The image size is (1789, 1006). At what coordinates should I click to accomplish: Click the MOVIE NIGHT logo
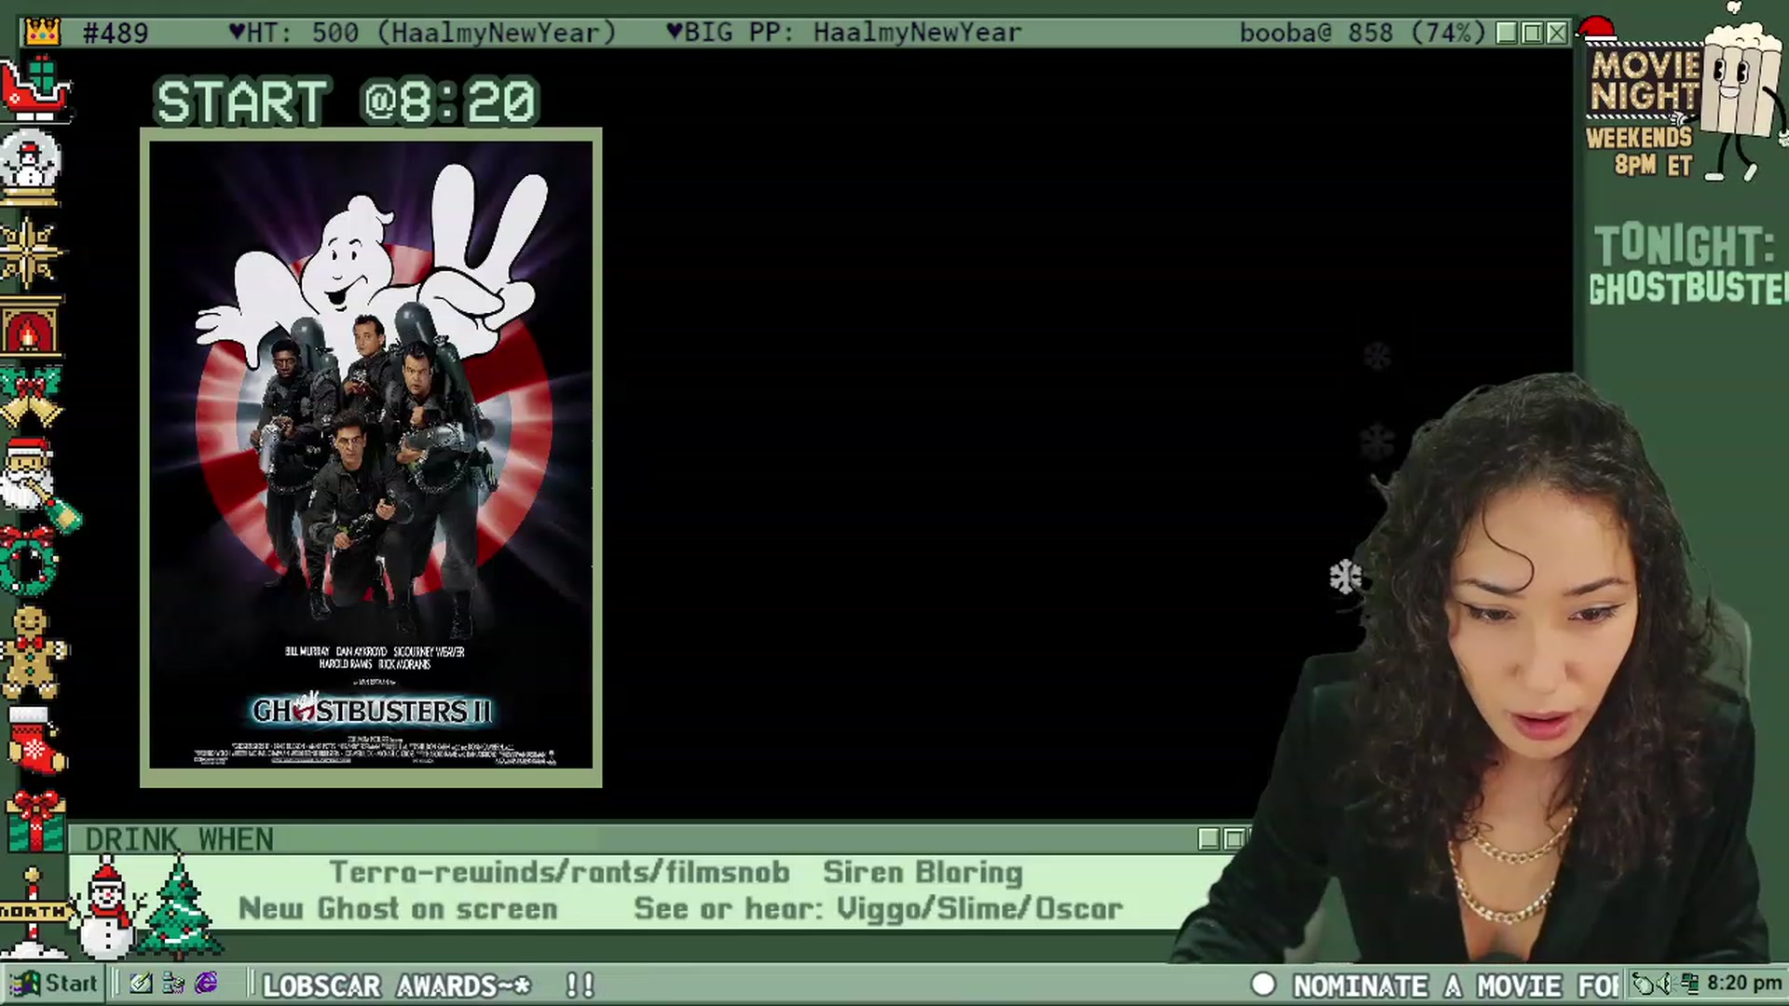(1645, 82)
